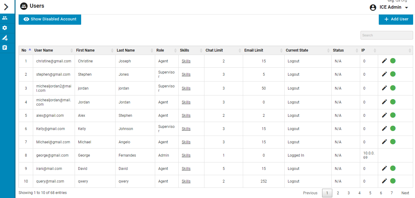Toggle the green status circle for irani@mail.com
The image size is (415, 198).
(x=393, y=168)
